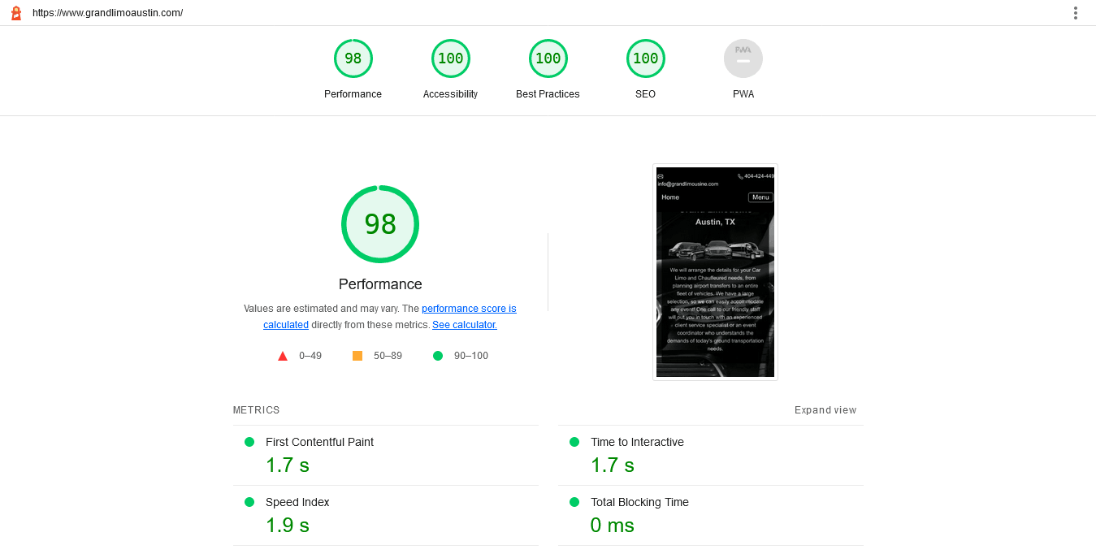Click the red triangle 0–49 legend icon
1096x554 pixels.
click(x=283, y=356)
